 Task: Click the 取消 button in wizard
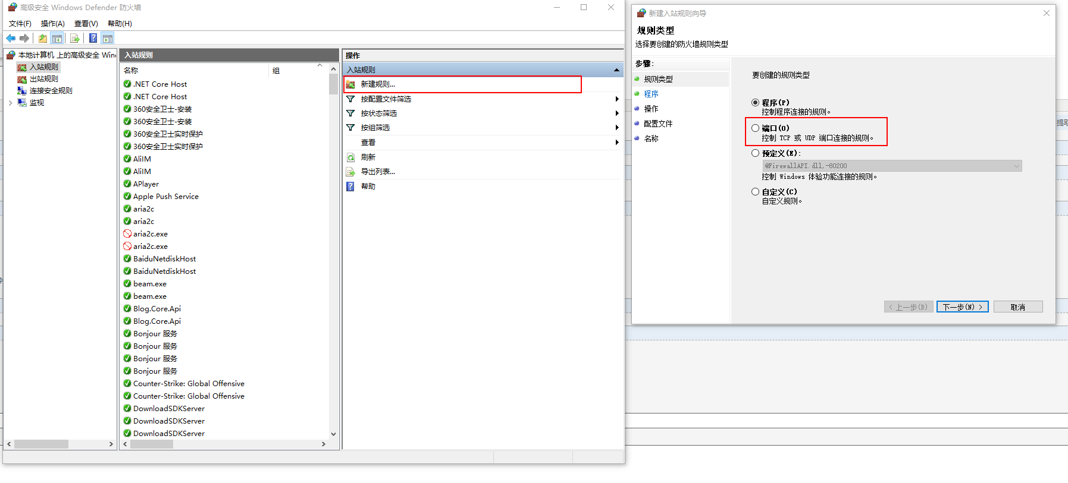[1018, 307]
